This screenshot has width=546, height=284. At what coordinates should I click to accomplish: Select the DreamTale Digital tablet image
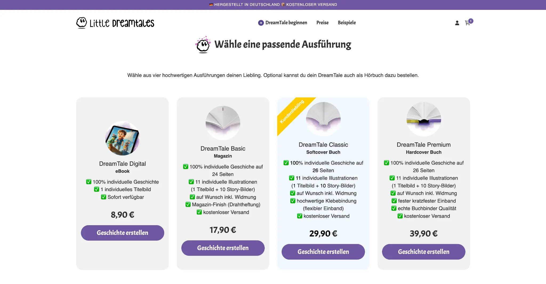click(x=122, y=138)
